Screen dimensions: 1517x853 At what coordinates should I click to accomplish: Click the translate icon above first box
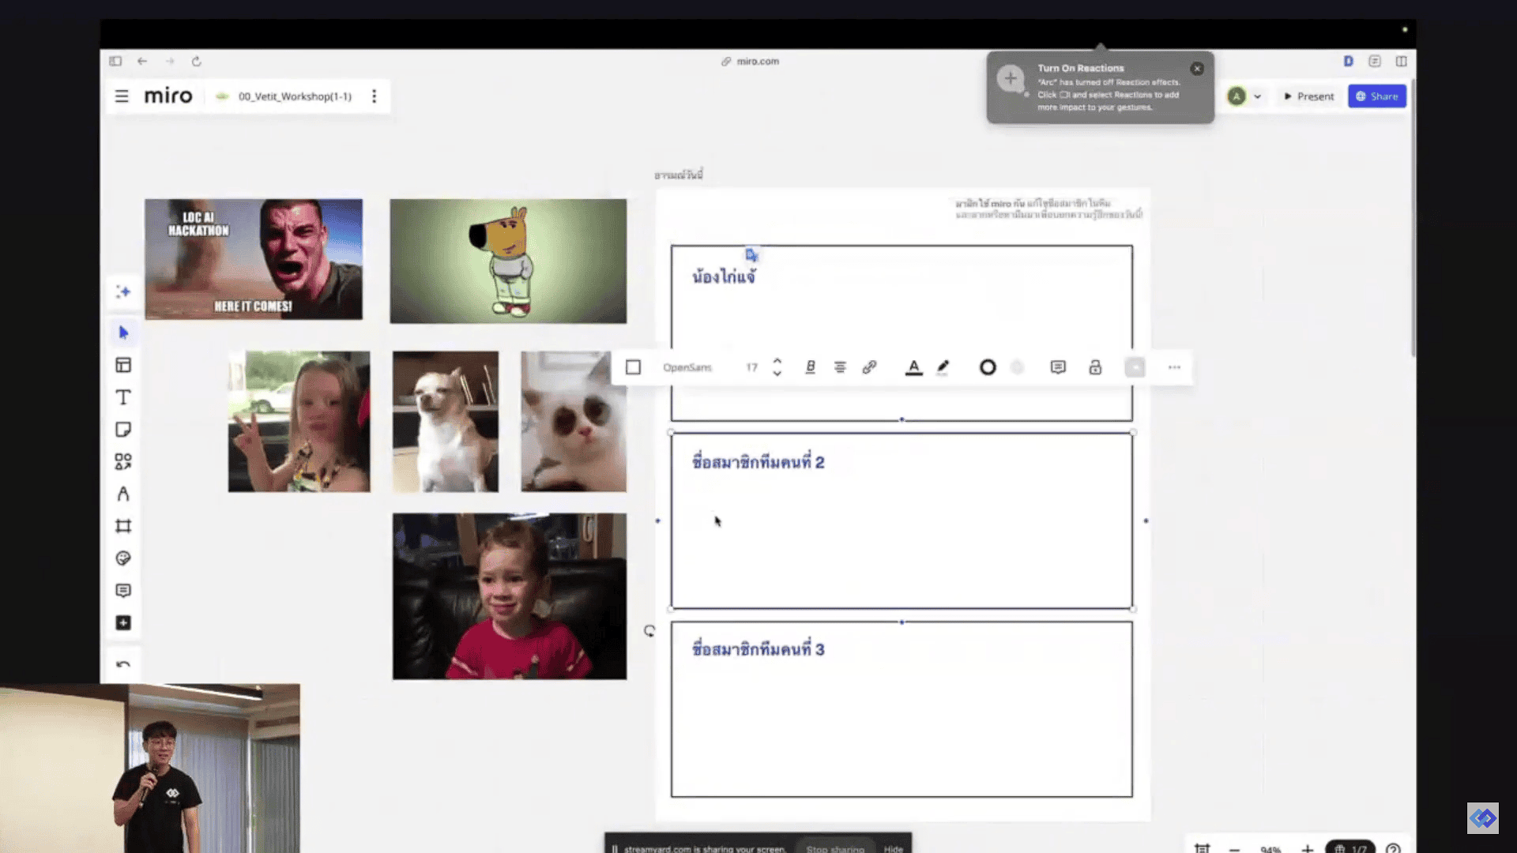pos(751,255)
